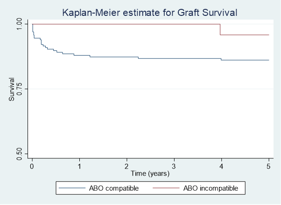Click the blue survival curve at year 3

(x=174, y=58)
